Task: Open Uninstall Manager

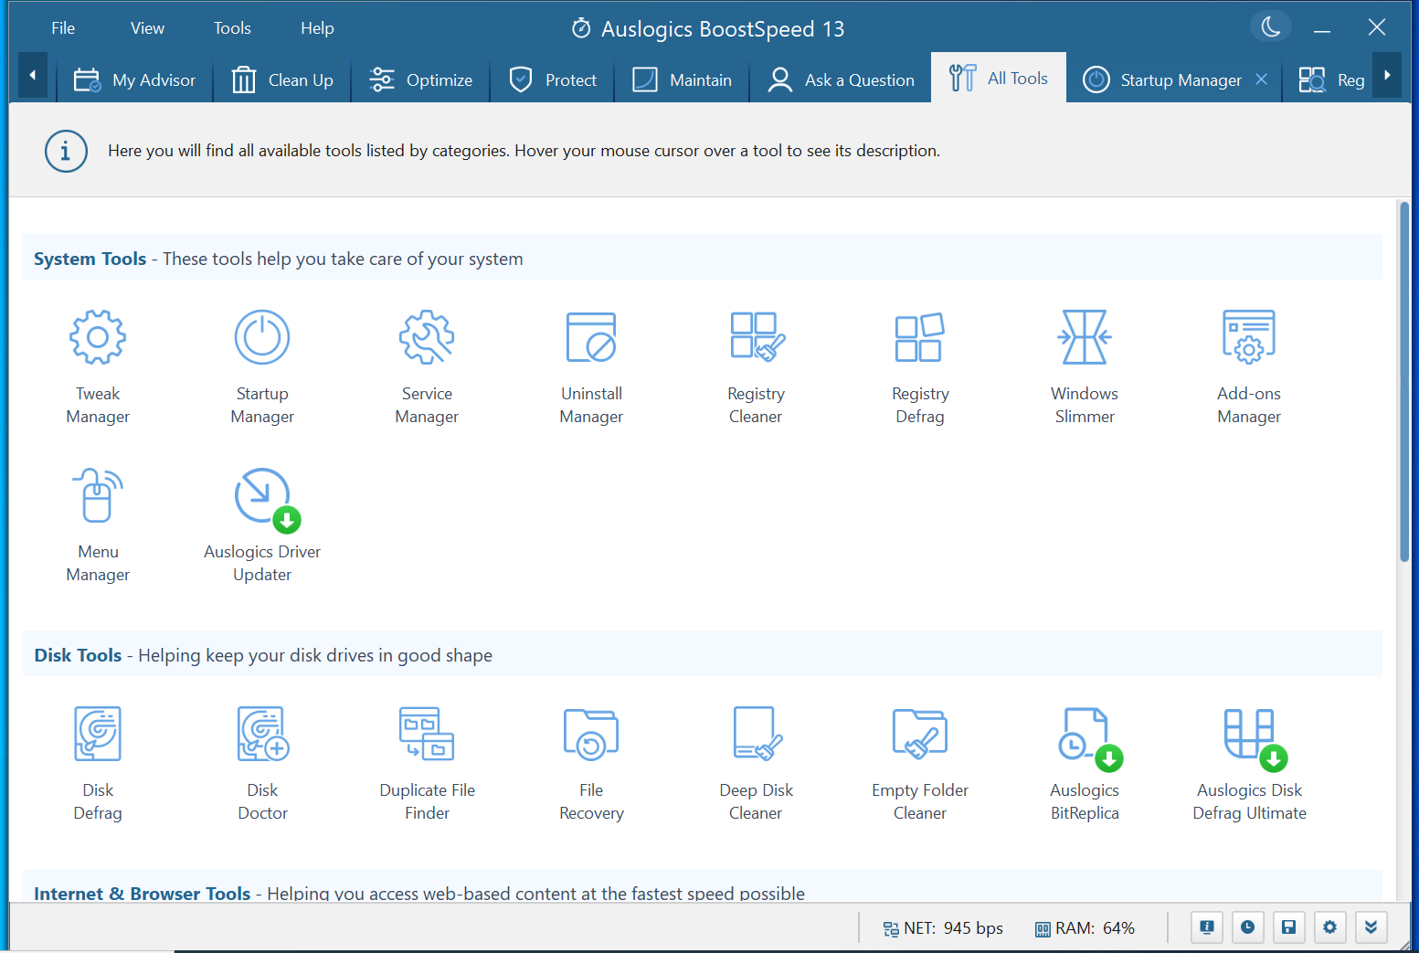Action: [591, 367]
